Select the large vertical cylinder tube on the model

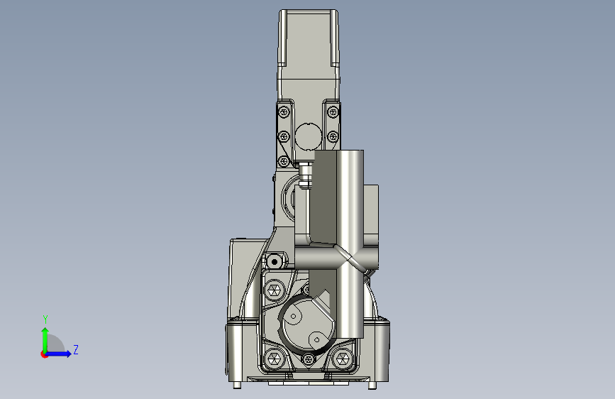(350, 244)
